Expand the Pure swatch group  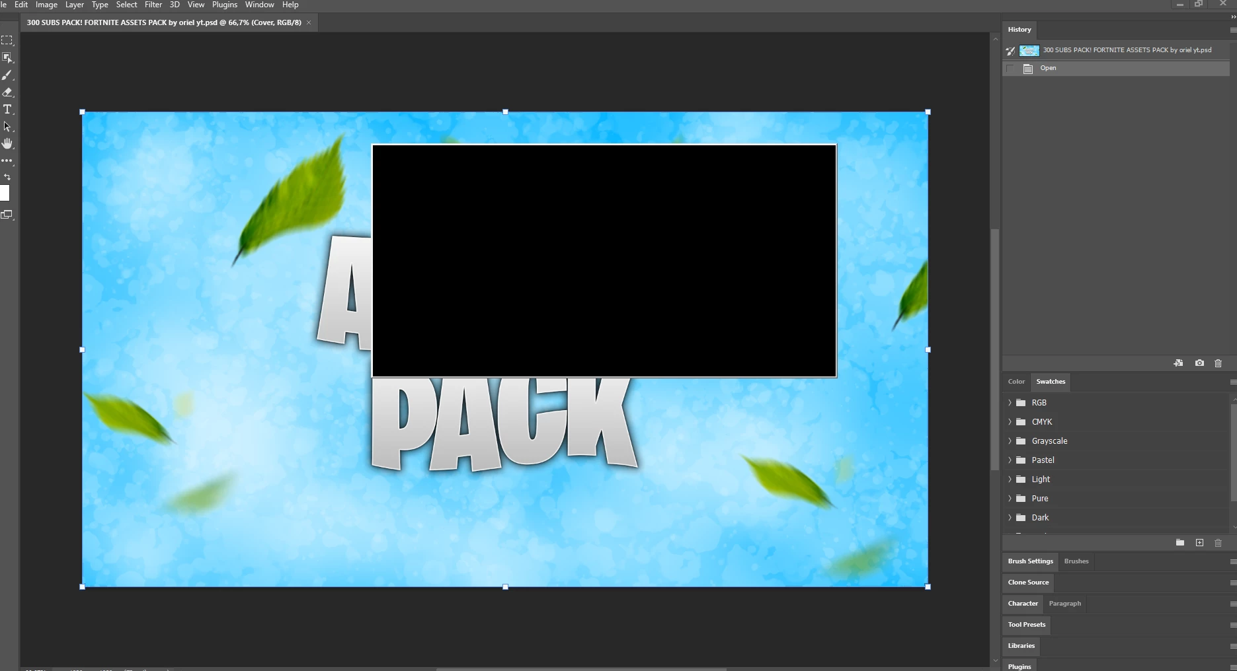1010,498
